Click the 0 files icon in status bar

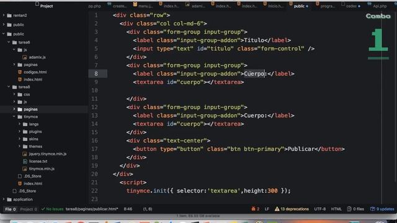coord(349,209)
